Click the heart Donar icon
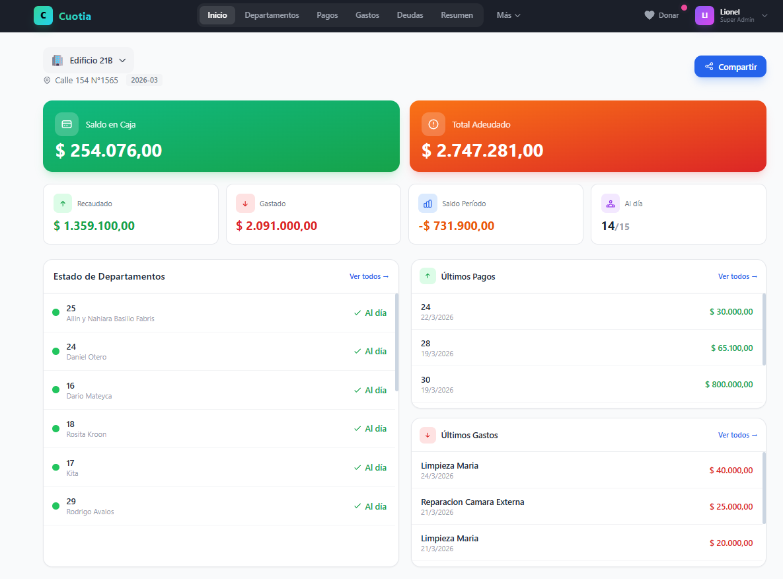 pos(649,15)
